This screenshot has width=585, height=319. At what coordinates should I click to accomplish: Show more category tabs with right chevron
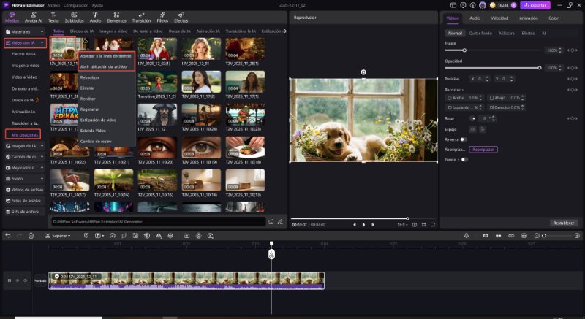285,31
